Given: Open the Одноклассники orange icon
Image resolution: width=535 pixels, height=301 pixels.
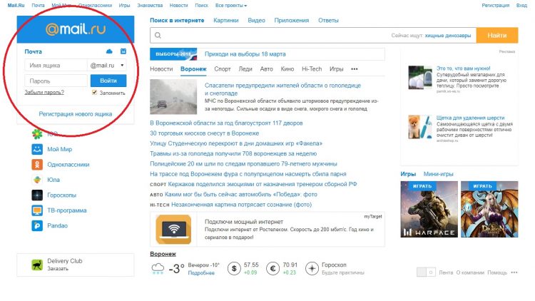Looking at the screenshot, I should (37, 165).
